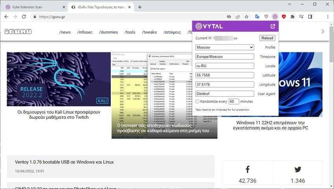Click the Dimitrof user agent field
This screenshot has width=334, height=189.
[x=225, y=94]
